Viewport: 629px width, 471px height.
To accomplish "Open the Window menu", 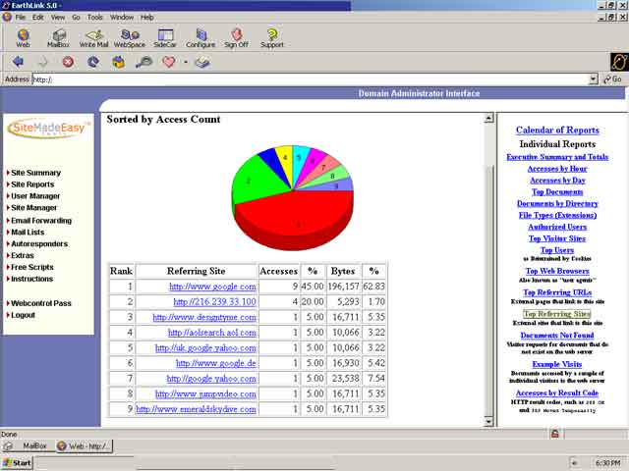I will pyautogui.click(x=122, y=17).
